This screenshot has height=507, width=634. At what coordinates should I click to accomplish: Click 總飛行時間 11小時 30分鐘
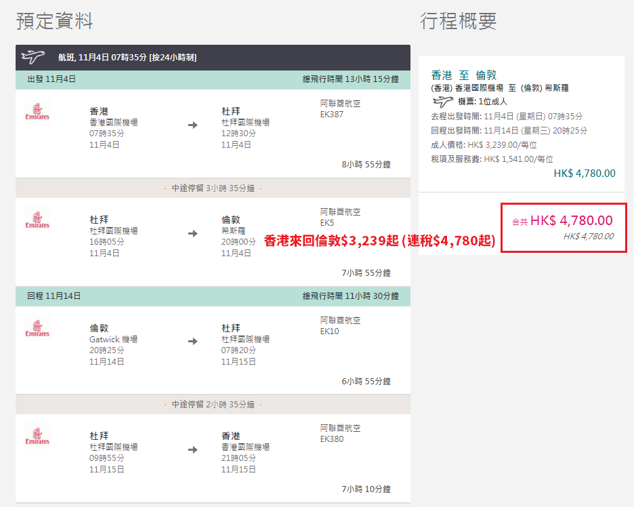(x=351, y=296)
